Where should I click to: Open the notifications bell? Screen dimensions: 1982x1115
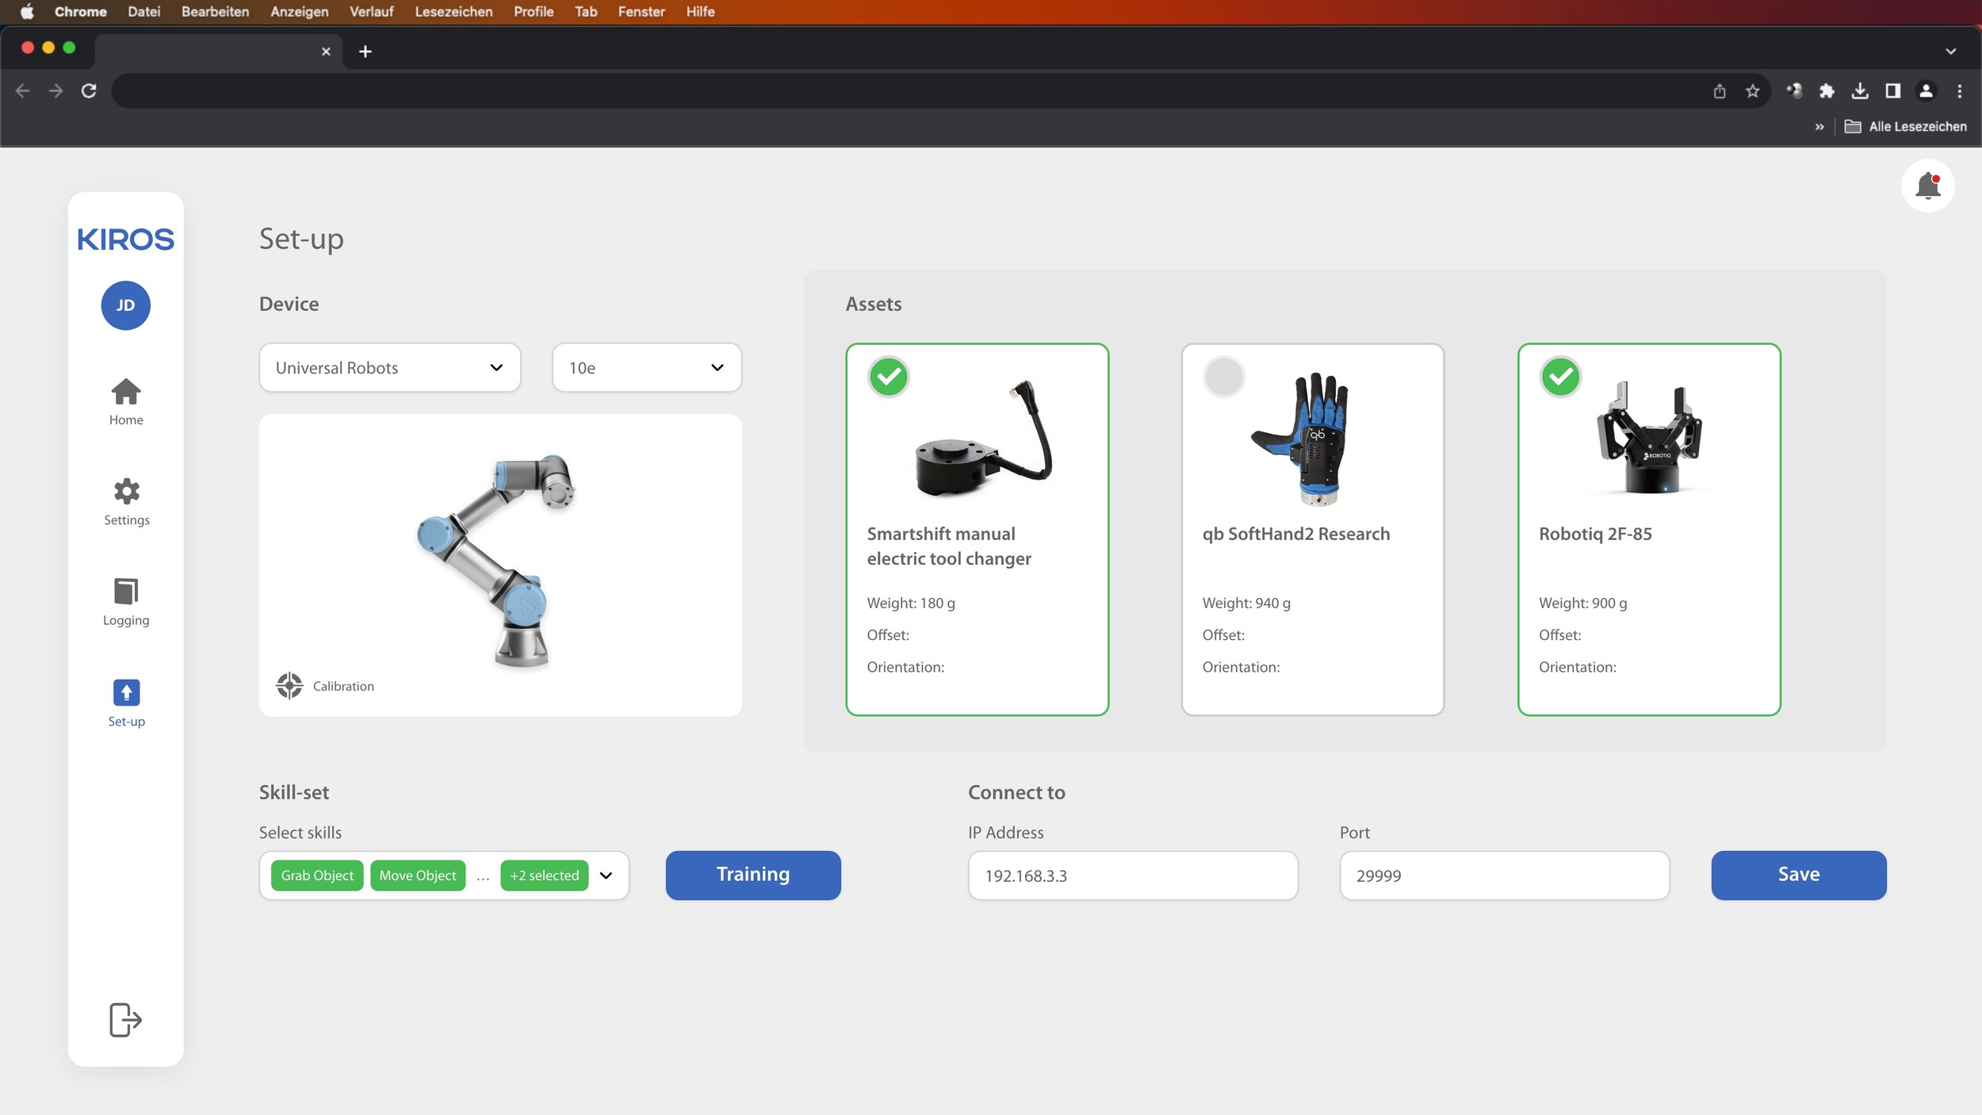(1927, 186)
